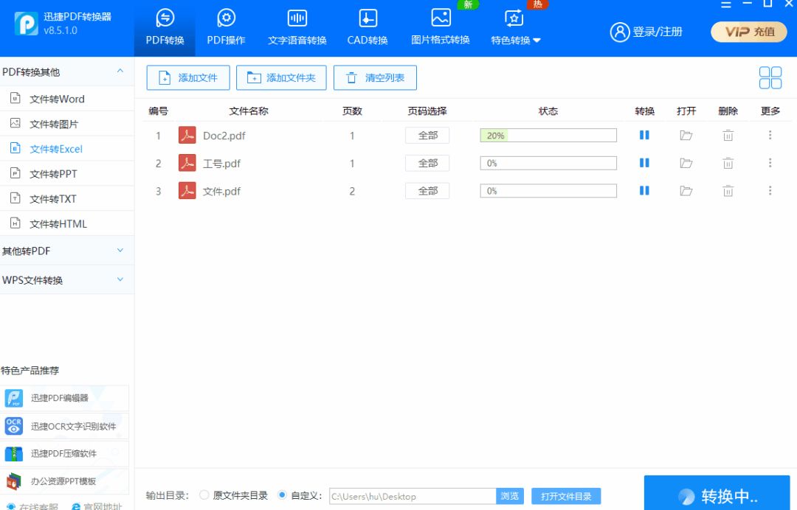Image resolution: width=797 pixels, height=510 pixels.
Task: Open output folder for 文件.pdf
Action: (686, 190)
